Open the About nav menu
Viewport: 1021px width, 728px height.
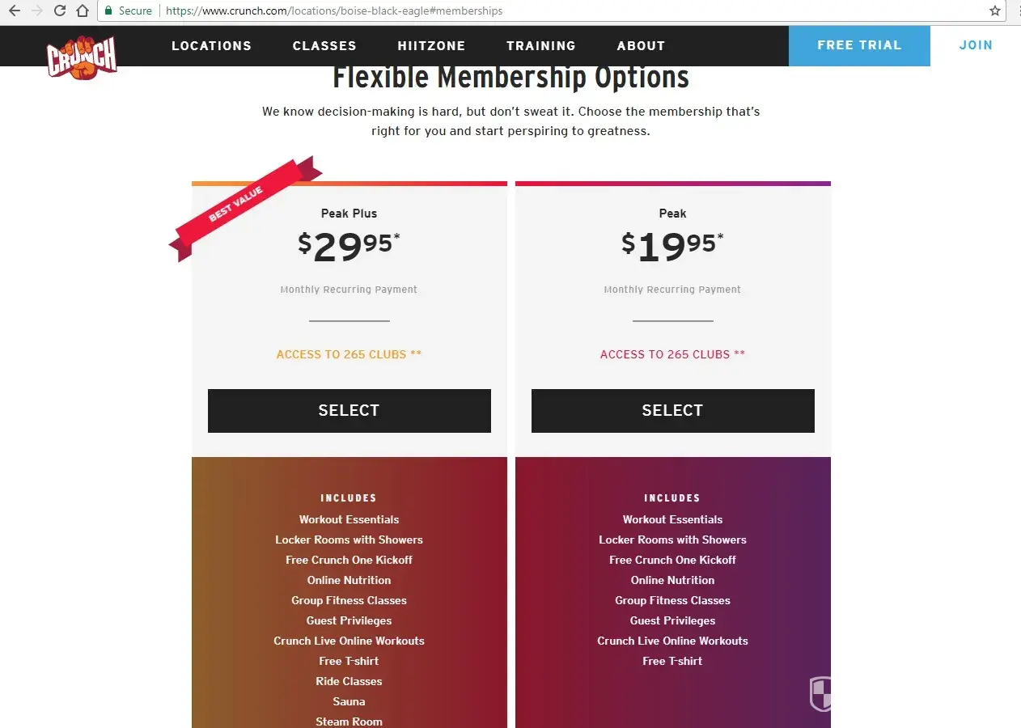pos(641,46)
